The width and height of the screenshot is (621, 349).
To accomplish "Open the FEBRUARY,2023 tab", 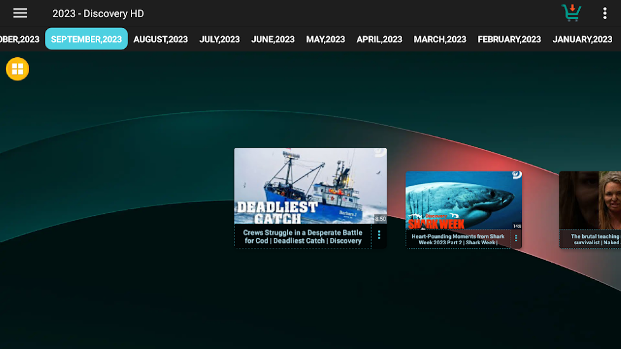I will 509,39.
